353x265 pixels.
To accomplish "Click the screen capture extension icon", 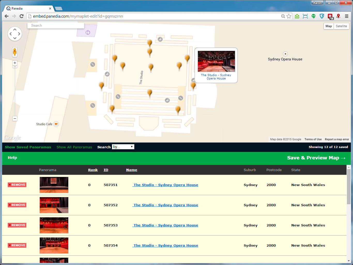I will coord(305,16).
